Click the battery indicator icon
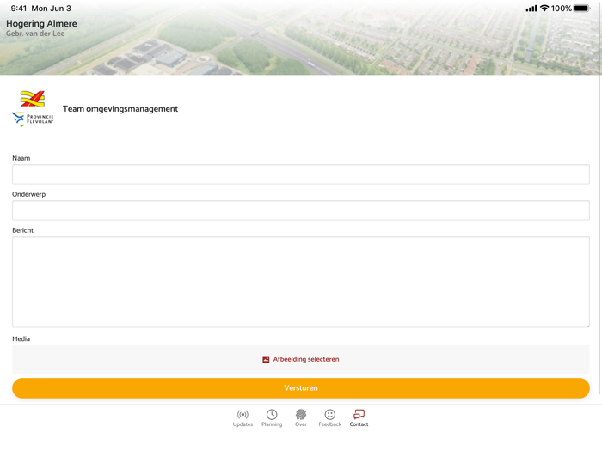Screen dimensions: 602x451 pyautogui.click(x=581, y=8)
